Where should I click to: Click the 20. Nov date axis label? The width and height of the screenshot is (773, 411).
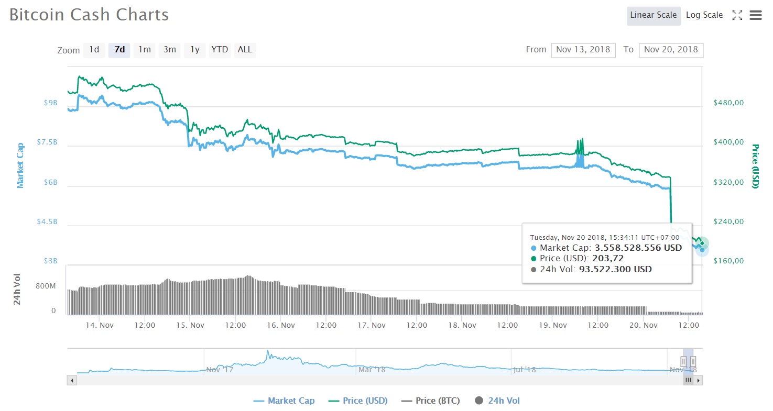click(x=643, y=325)
